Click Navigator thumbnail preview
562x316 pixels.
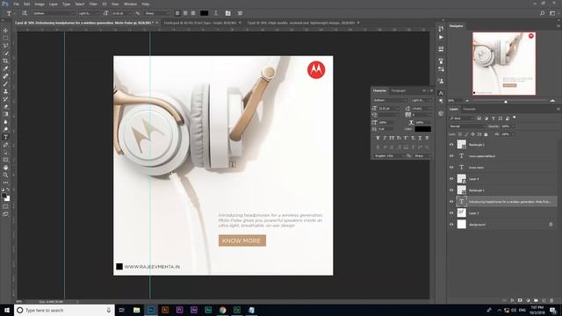click(x=504, y=63)
